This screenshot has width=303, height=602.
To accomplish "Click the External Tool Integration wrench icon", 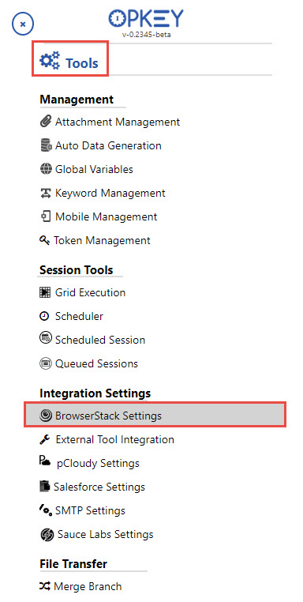I will tap(45, 439).
